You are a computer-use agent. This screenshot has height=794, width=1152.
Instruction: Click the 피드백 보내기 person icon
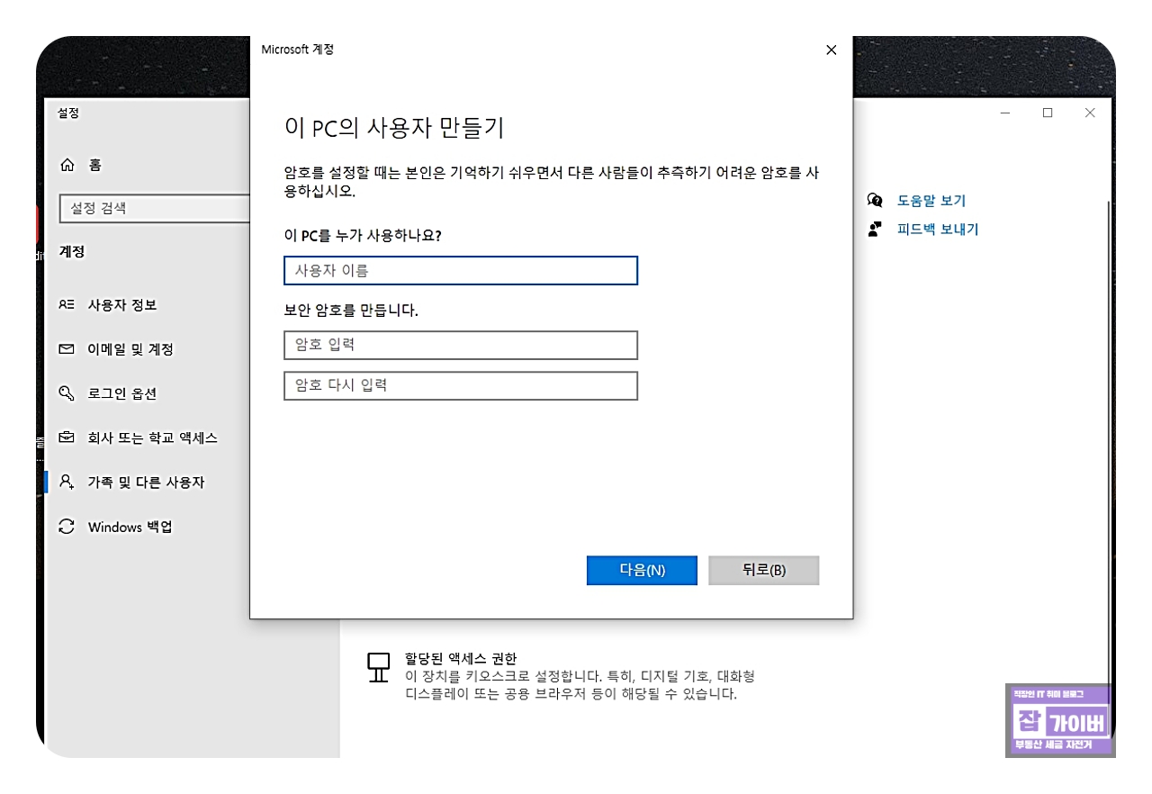coord(875,229)
